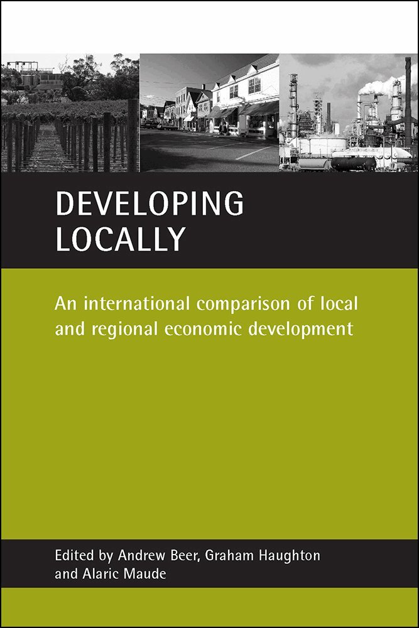The image size is (419, 628).
Task: Click the title word "LOCALLY"
Action: (121, 239)
